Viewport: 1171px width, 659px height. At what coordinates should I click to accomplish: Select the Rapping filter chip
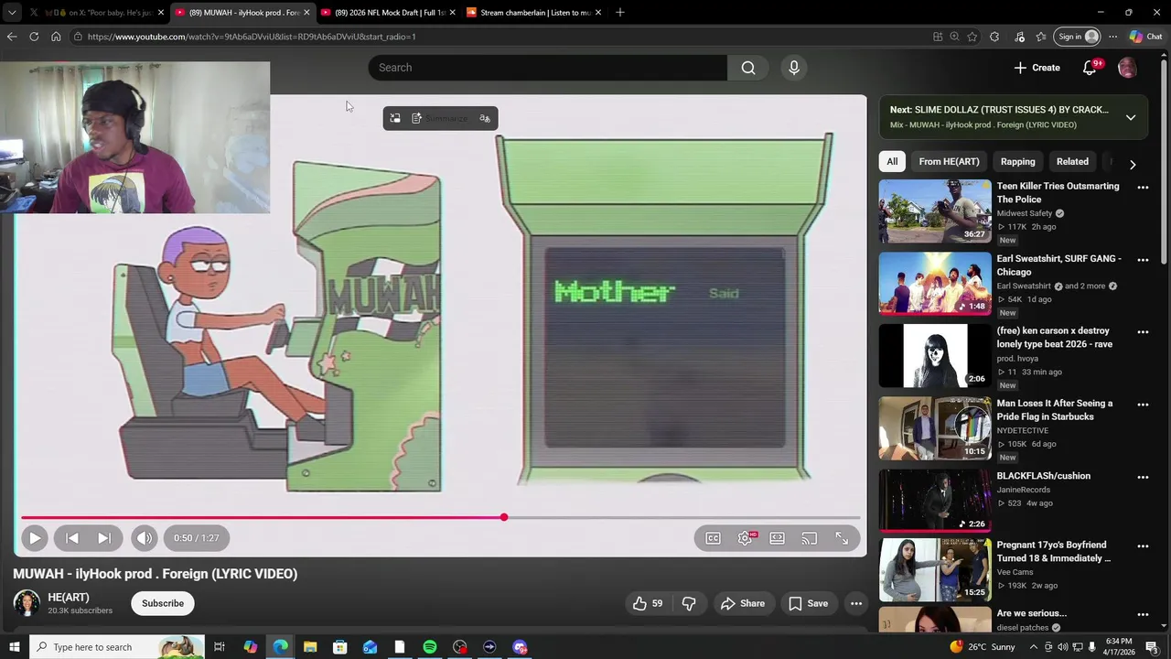point(1017,162)
